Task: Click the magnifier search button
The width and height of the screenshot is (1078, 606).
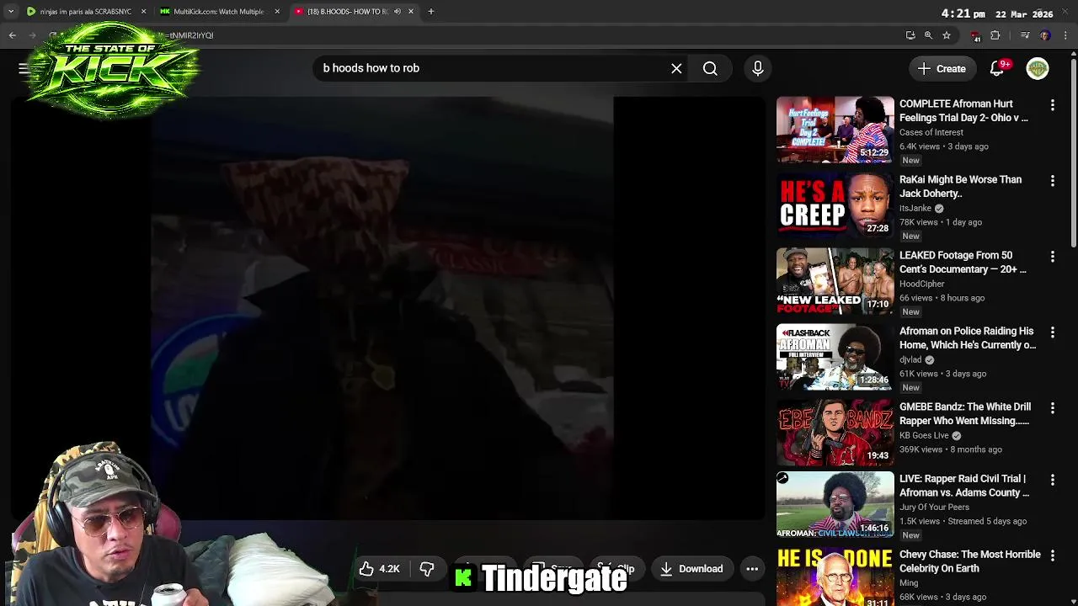Action: click(x=710, y=69)
